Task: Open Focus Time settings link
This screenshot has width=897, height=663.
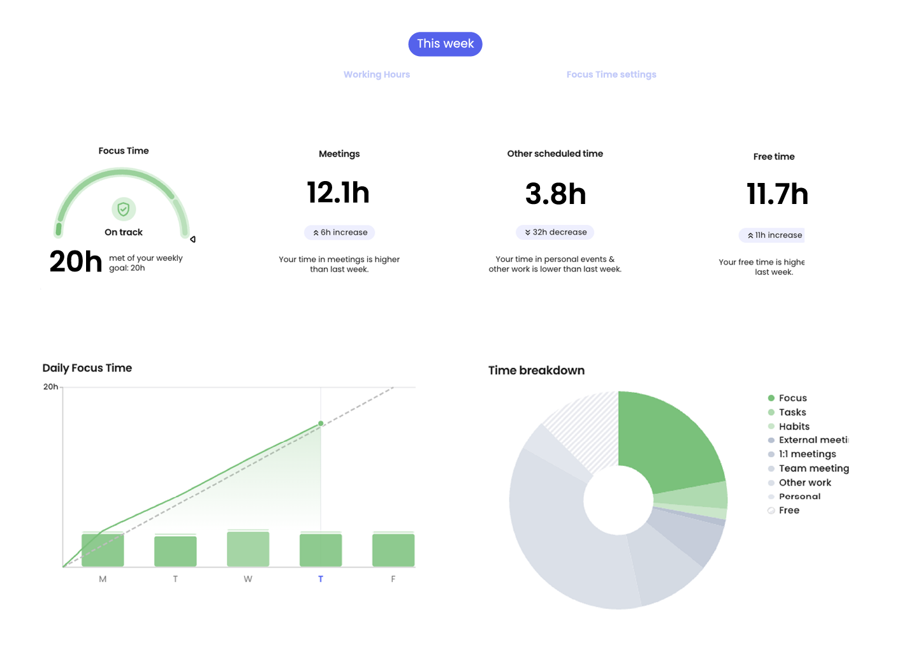Action: tap(611, 75)
